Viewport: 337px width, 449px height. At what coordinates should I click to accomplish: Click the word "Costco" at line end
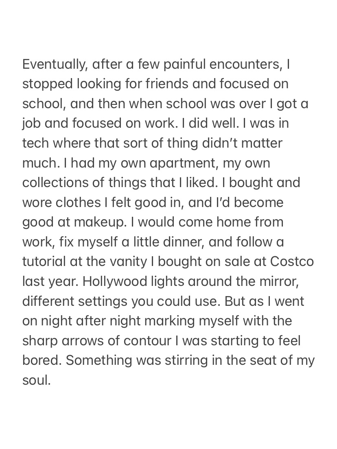tap(292, 262)
